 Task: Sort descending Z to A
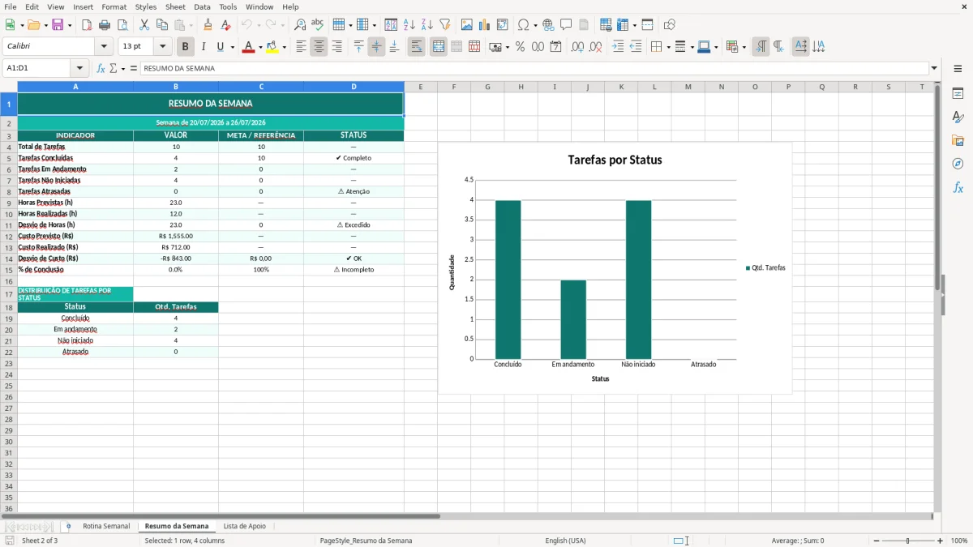pos(427,25)
